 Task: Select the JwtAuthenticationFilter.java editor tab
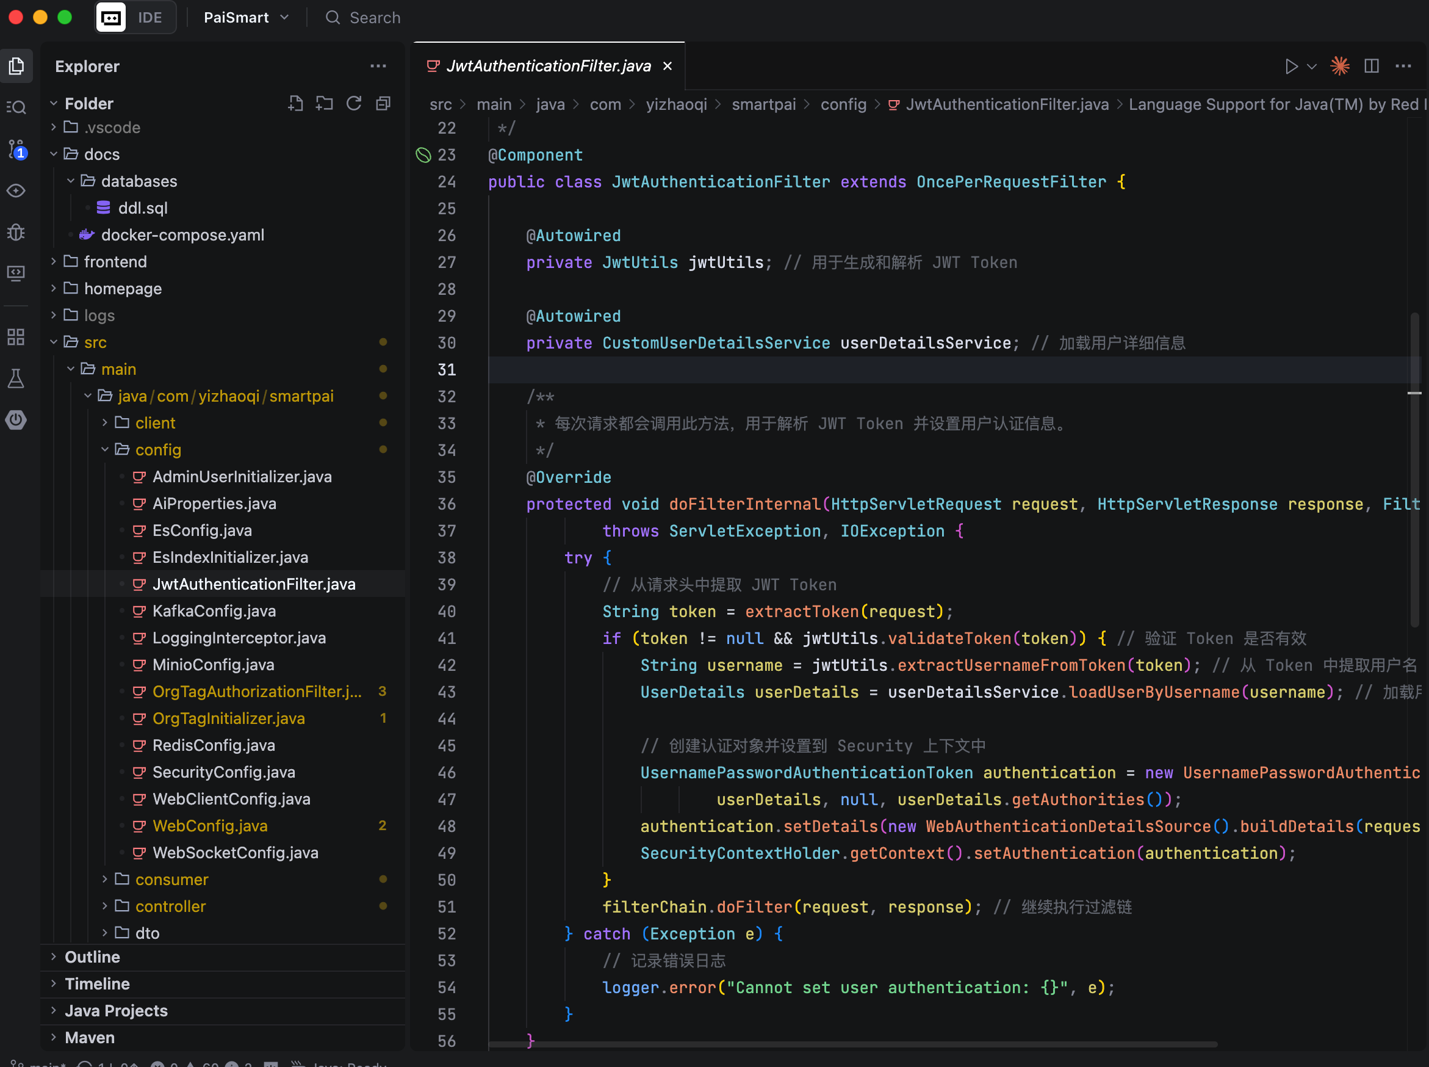548,66
